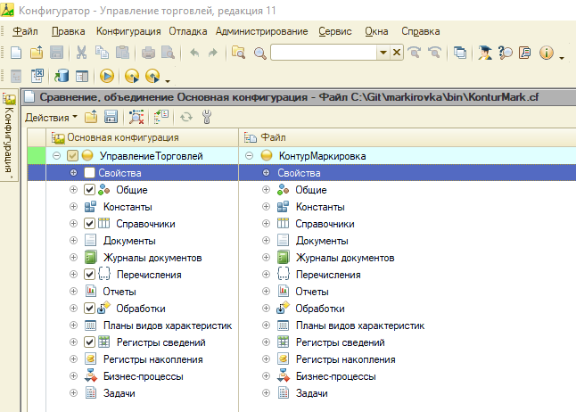Click the Start debugging play icon
The image size is (576, 412).
[x=107, y=76]
